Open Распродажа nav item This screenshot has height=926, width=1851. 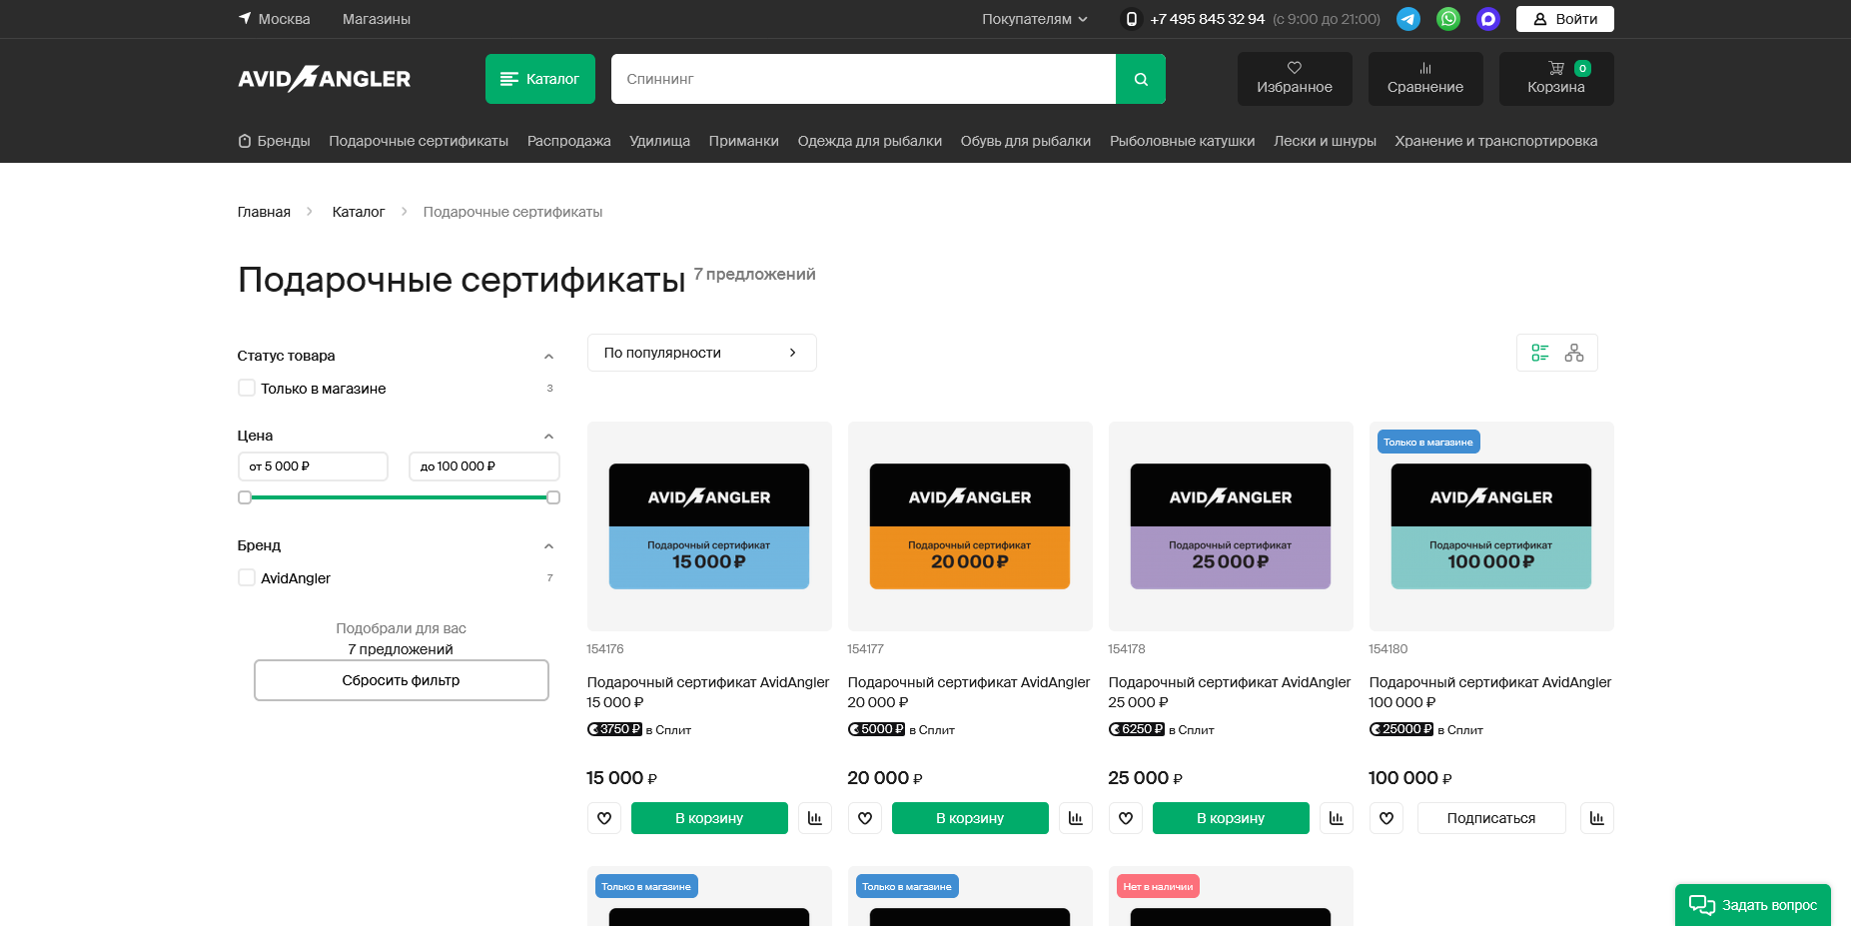(x=568, y=141)
